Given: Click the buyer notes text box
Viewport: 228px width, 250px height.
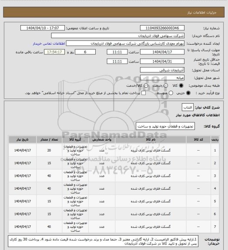Looking at the screenshot, I should 103,241.
